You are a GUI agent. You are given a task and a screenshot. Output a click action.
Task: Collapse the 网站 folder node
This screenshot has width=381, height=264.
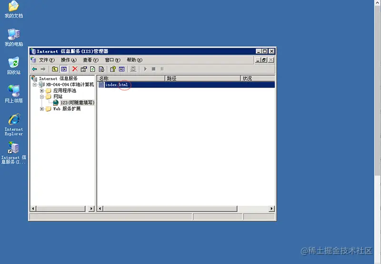pos(42,97)
